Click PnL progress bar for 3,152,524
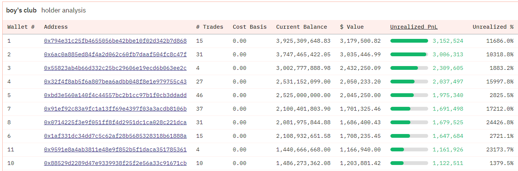Viewport: 518px width, 171px height. [409, 41]
